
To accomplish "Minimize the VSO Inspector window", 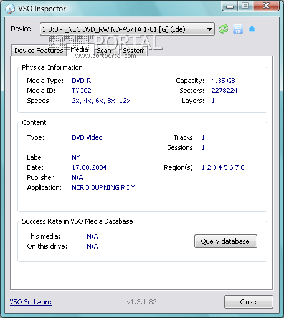I will 230,6.
